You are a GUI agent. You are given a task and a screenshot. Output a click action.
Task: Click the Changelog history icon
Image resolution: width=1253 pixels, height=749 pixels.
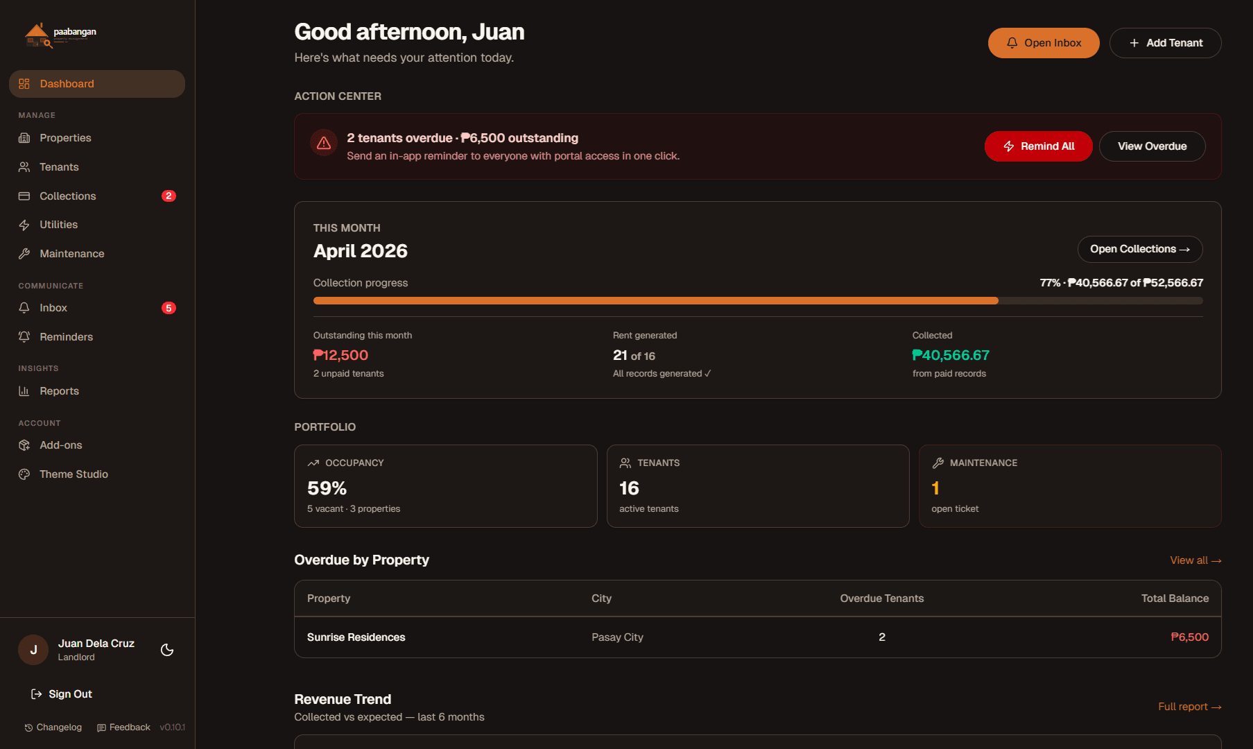pyautogui.click(x=28, y=728)
